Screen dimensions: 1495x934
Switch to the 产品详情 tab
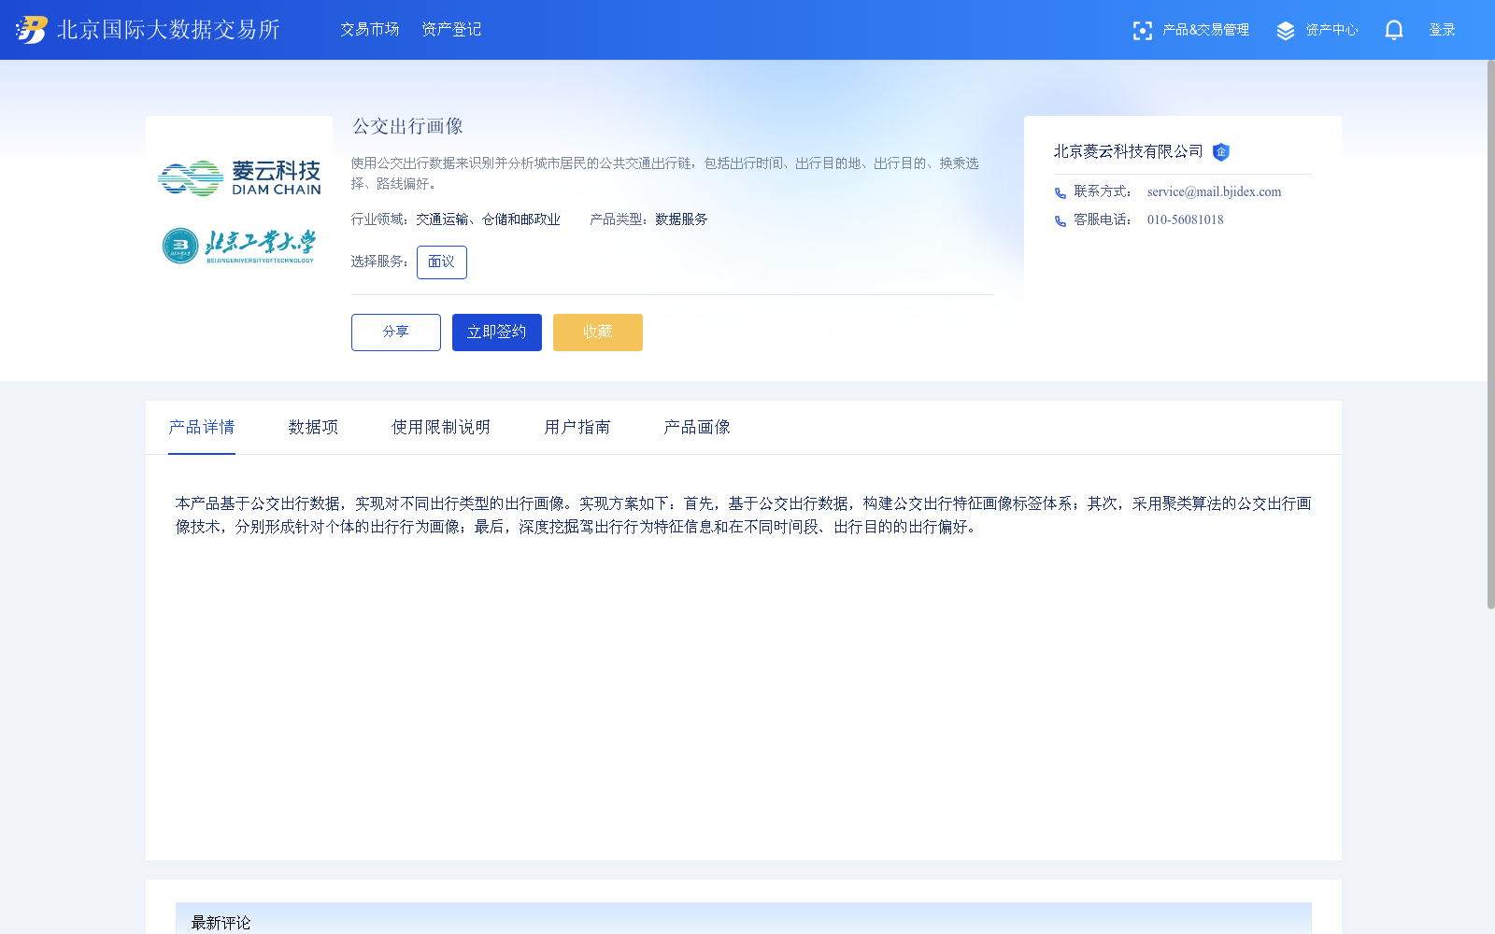click(202, 428)
